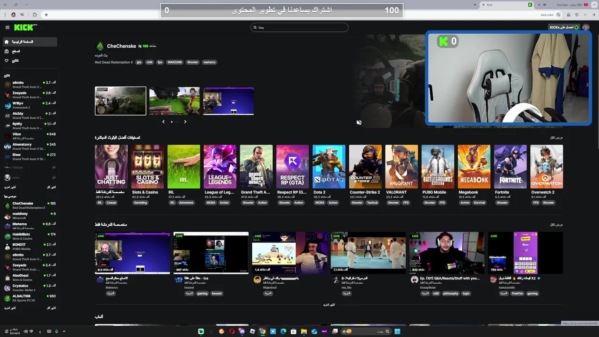Click the MOBA tag under League of Legends
599x337 pixels.
pos(211,203)
